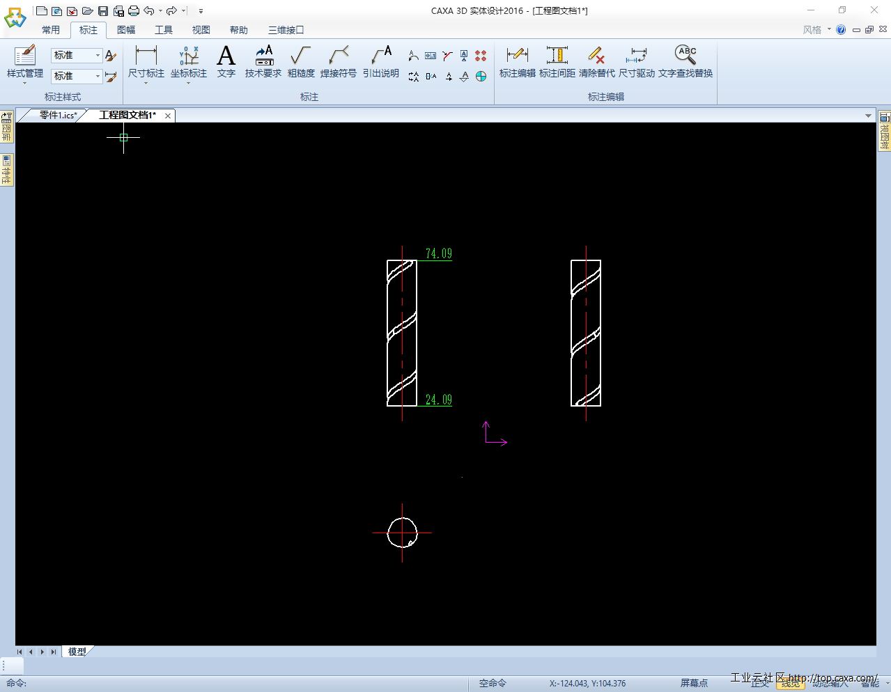The image size is (891, 692).
Task: Toggle 线宽 line width display in status bar
Action: coord(791,684)
